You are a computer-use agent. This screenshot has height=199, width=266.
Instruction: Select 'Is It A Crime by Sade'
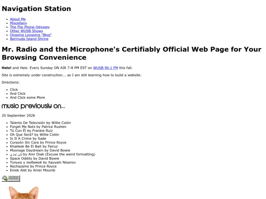(28, 139)
